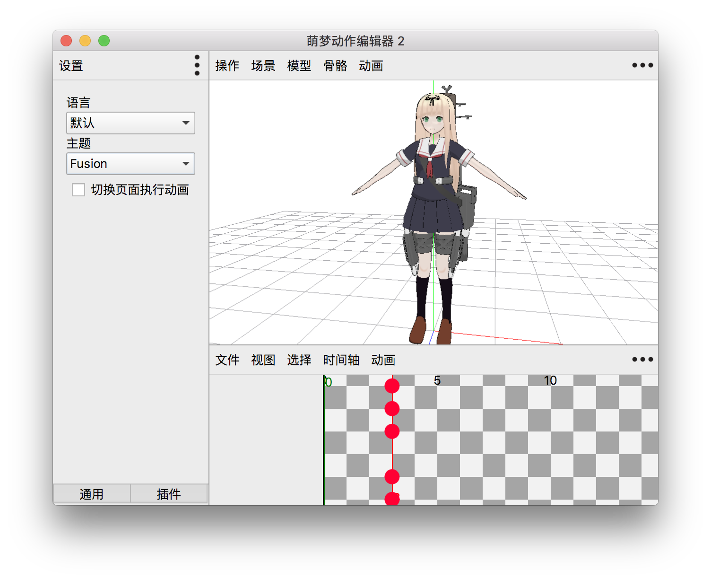Open the 模型 menu
Screen dimensions: 711x581
point(299,66)
